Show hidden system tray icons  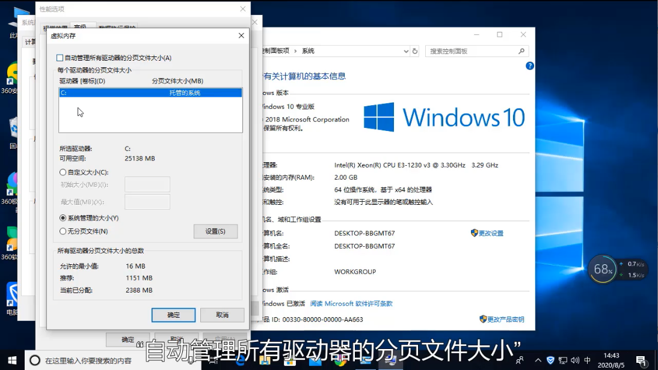pos(538,360)
